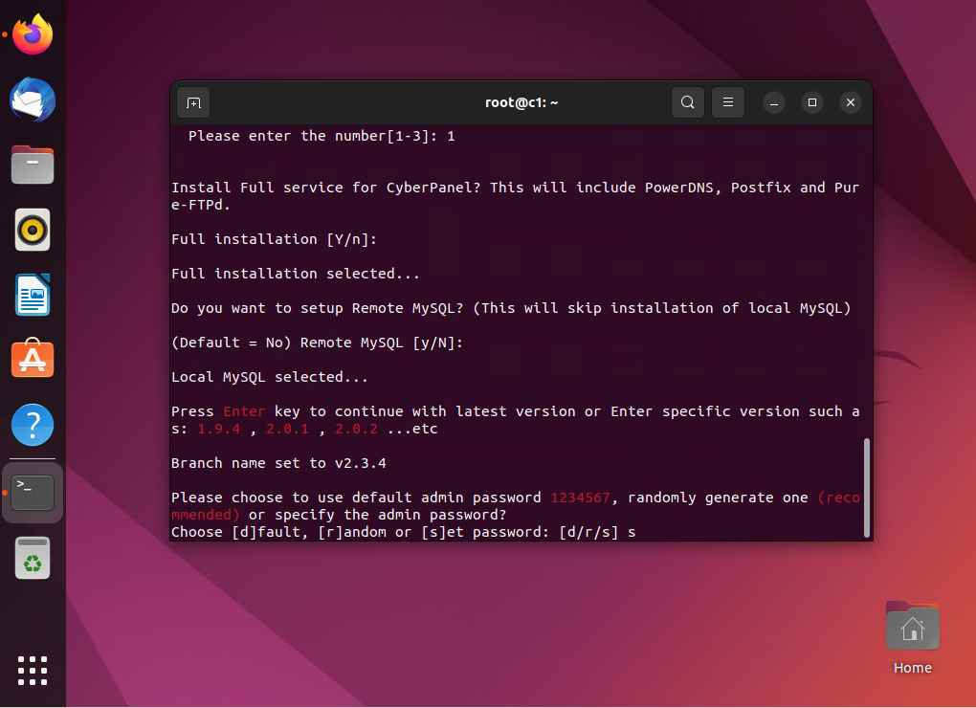Click the terminal vertical scrollbar
The height and width of the screenshot is (708, 976).
coord(867,488)
